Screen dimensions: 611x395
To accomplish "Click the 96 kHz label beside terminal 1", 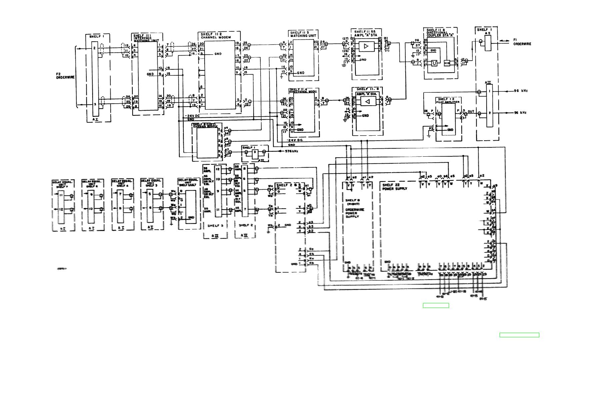I will pyautogui.click(x=520, y=91).
